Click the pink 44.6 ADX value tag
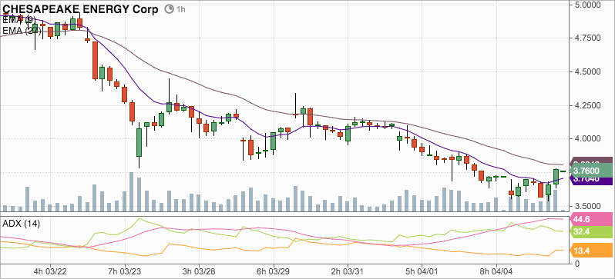The height and width of the screenshot is (279, 615). tap(591, 219)
